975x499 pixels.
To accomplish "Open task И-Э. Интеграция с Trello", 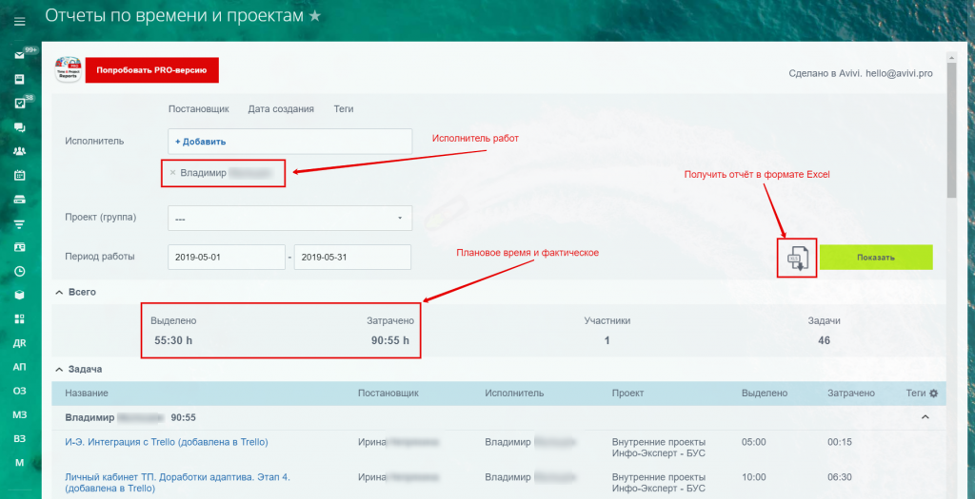I will (x=167, y=442).
